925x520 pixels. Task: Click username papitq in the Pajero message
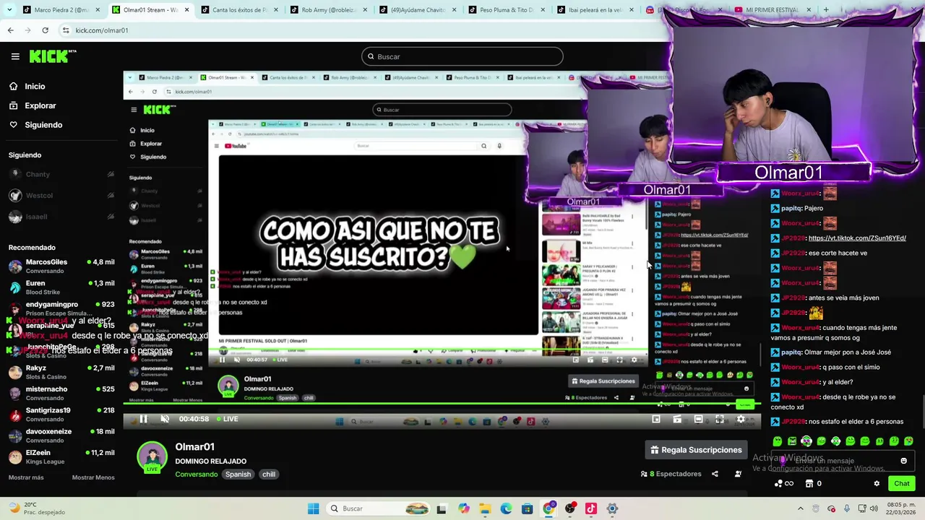tap(791, 208)
